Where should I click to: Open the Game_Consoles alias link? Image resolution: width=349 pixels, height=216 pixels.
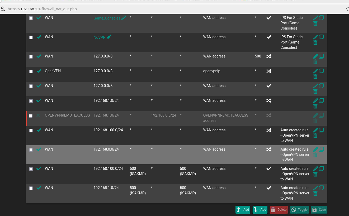107,18
